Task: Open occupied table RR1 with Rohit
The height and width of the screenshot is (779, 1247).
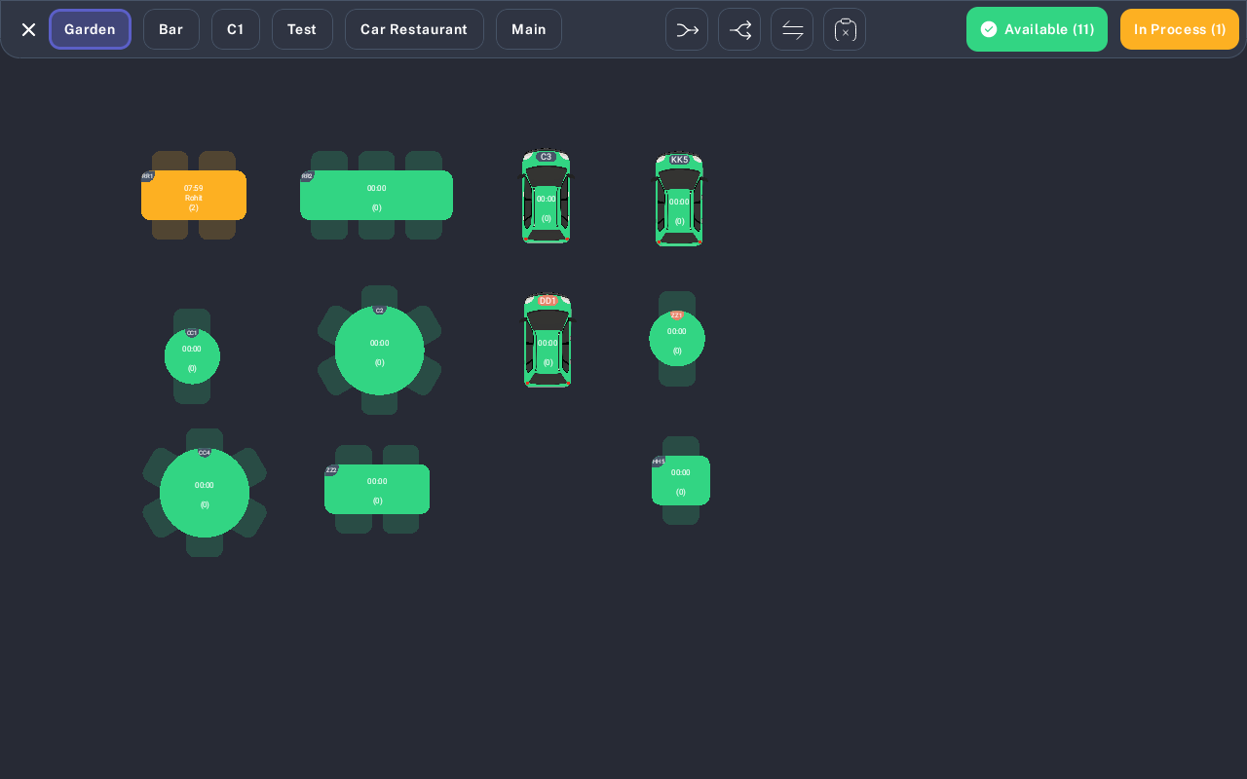Action: [x=194, y=195]
